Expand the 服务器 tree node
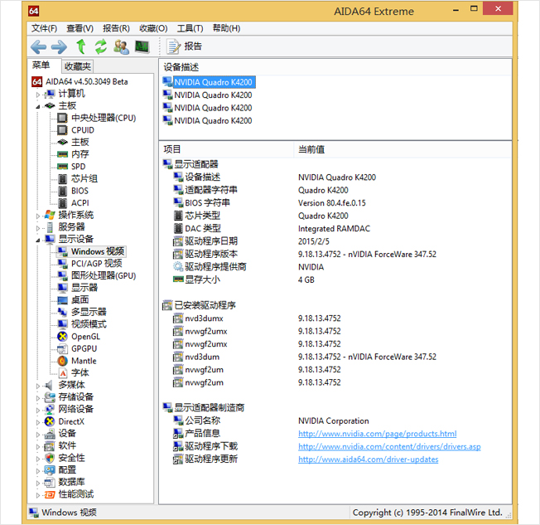 38,228
